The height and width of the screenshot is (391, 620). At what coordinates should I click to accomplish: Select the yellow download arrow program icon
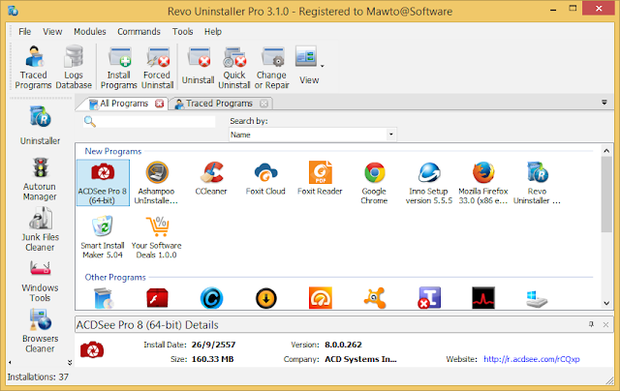tap(265, 299)
